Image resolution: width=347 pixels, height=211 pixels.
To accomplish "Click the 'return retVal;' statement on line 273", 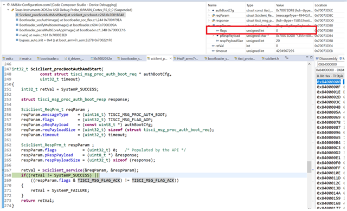I will point(37,201).
